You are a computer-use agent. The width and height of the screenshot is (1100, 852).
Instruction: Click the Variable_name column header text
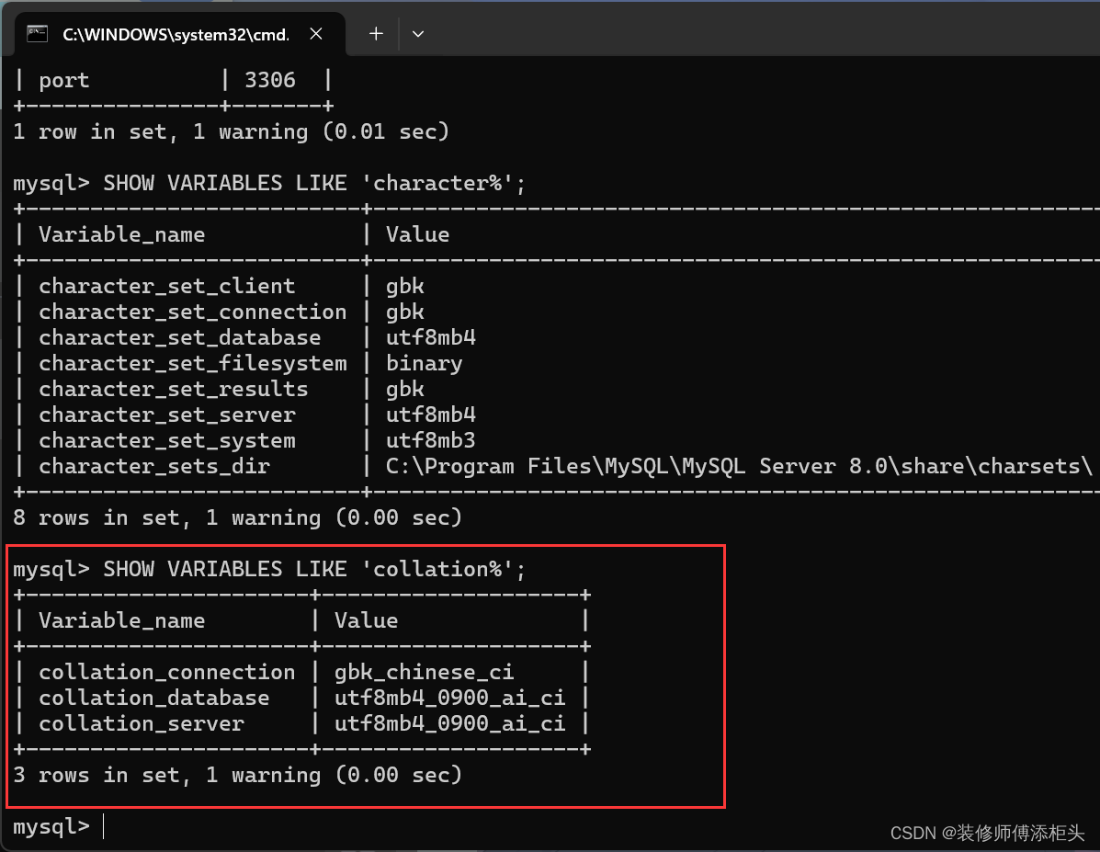121,234
